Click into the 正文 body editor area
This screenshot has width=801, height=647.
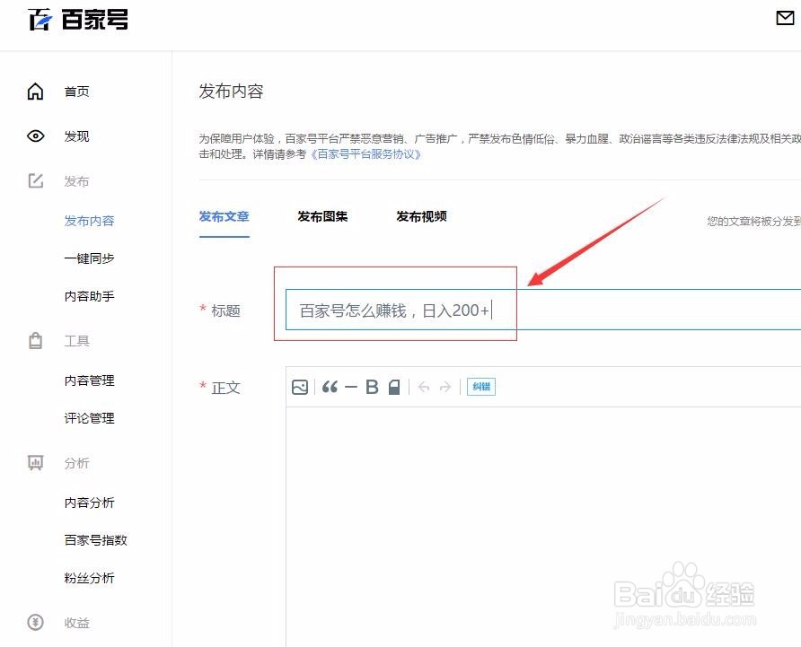(x=543, y=526)
